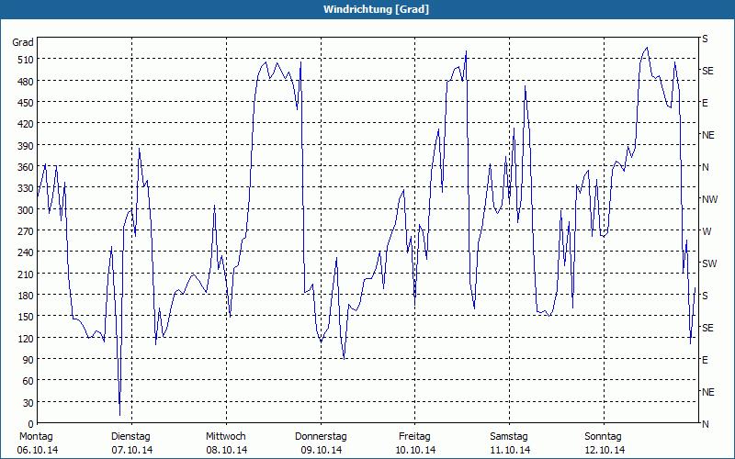This screenshot has width=735, height=459.
Task: Click the 300 value on the left axis
Action: [26, 210]
